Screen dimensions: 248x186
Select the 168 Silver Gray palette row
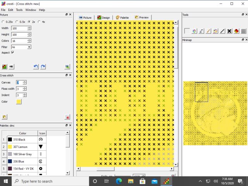[x=24, y=154]
